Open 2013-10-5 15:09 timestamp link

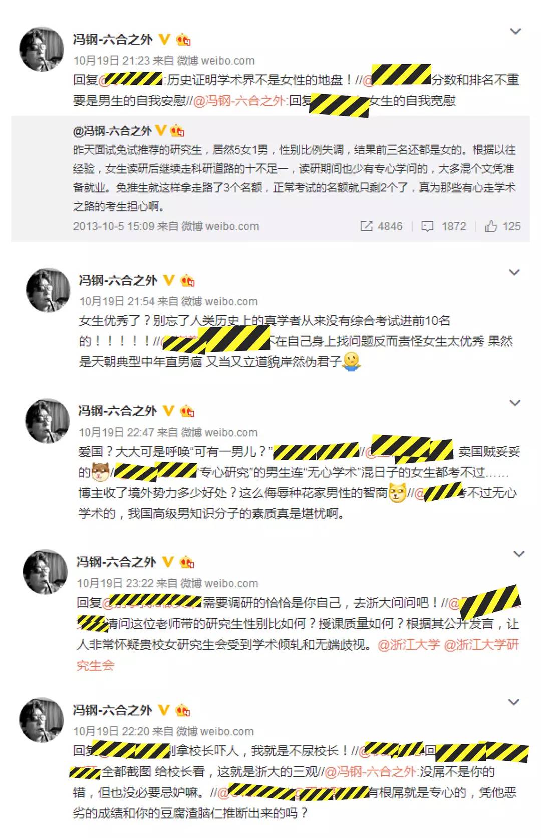pyautogui.click(x=114, y=226)
